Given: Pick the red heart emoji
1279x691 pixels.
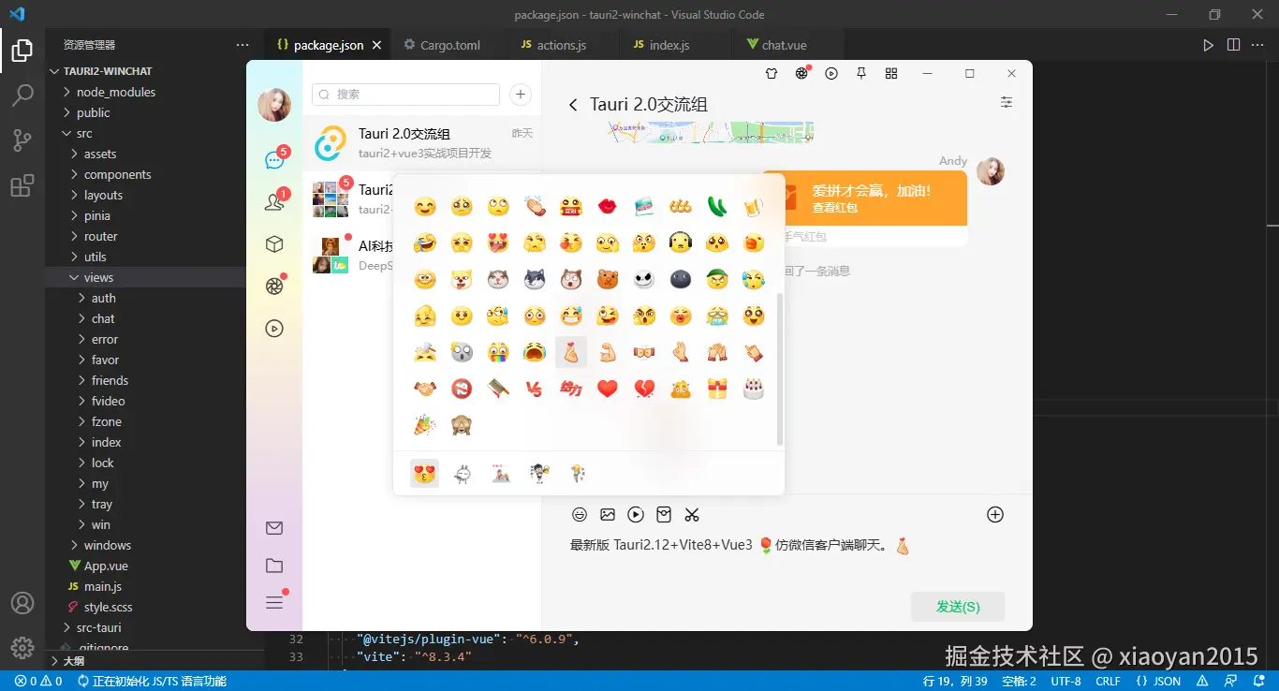Looking at the screenshot, I should (x=608, y=389).
